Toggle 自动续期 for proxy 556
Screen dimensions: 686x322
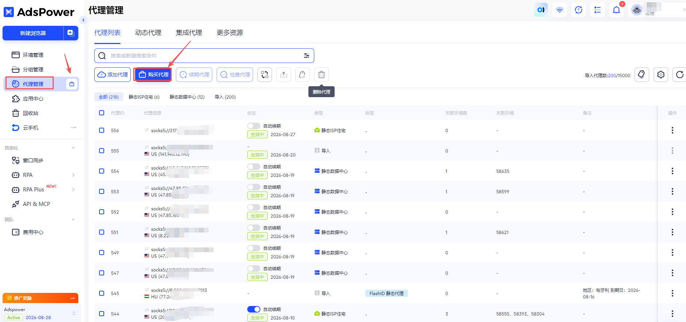[x=254, y=126]
